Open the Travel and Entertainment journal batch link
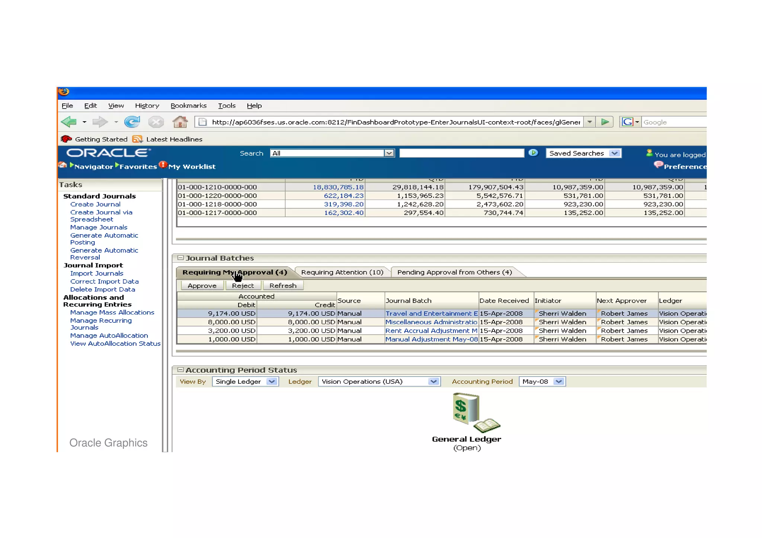This screenshot has width=762, height=538. 432,313
